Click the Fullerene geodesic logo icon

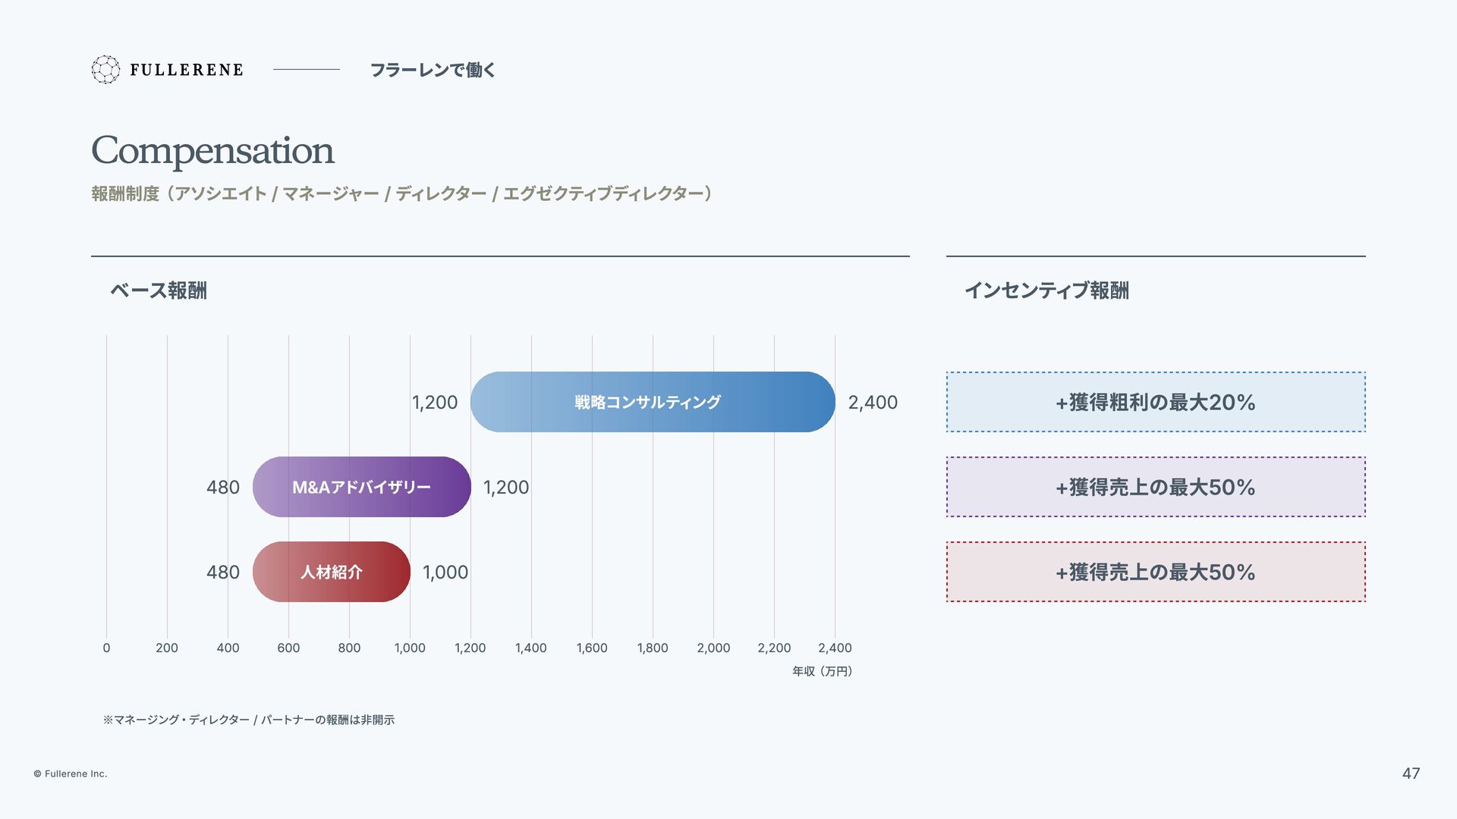coord(105,70)
